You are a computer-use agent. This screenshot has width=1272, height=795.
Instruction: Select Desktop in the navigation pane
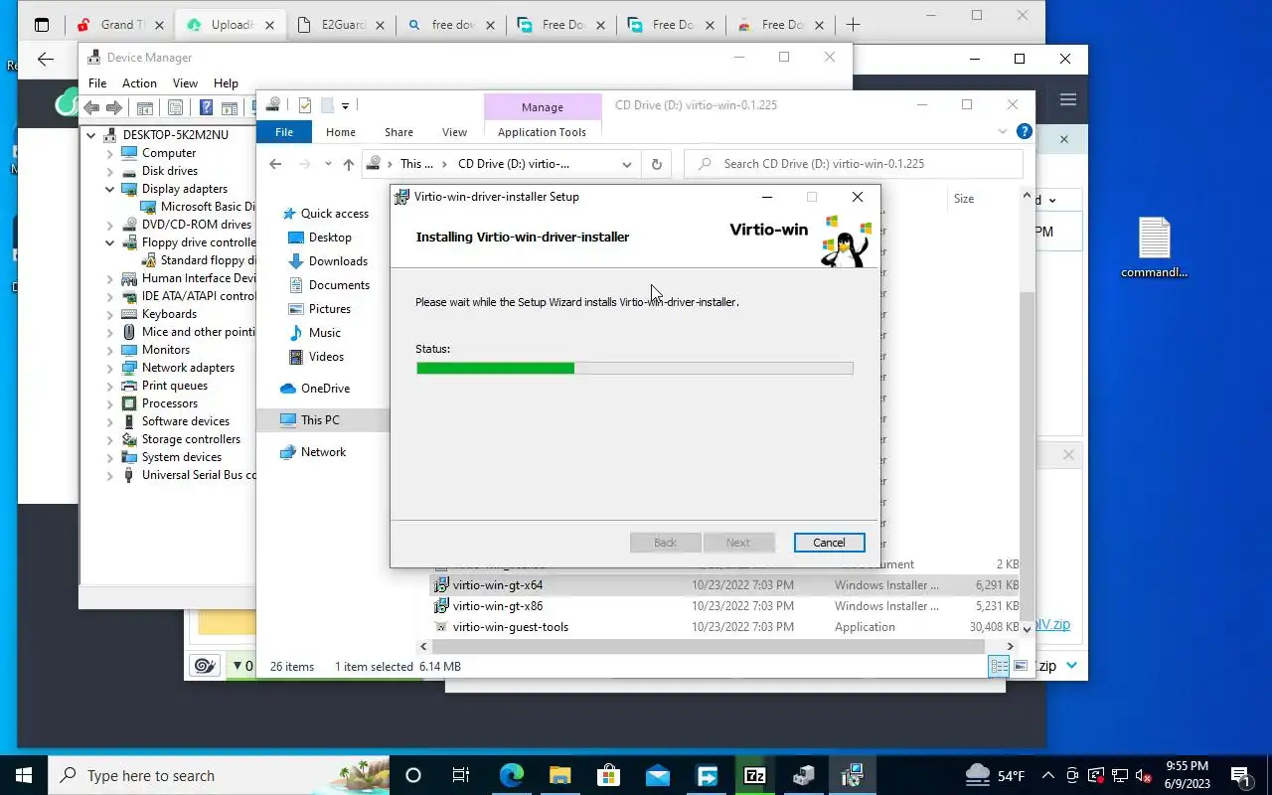pos(330,238)
